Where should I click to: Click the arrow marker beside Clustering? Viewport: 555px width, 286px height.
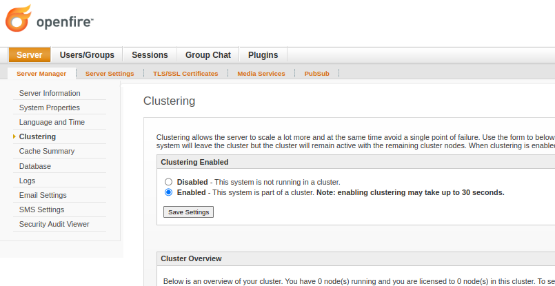pos(14,136)
